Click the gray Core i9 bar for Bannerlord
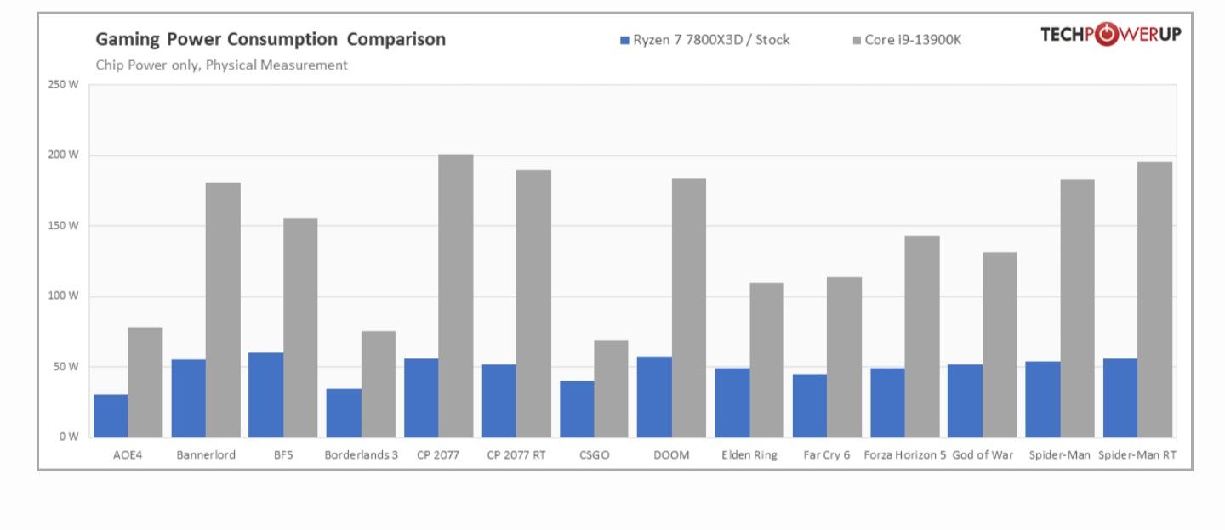1225x530 pixels. (223, 310)
